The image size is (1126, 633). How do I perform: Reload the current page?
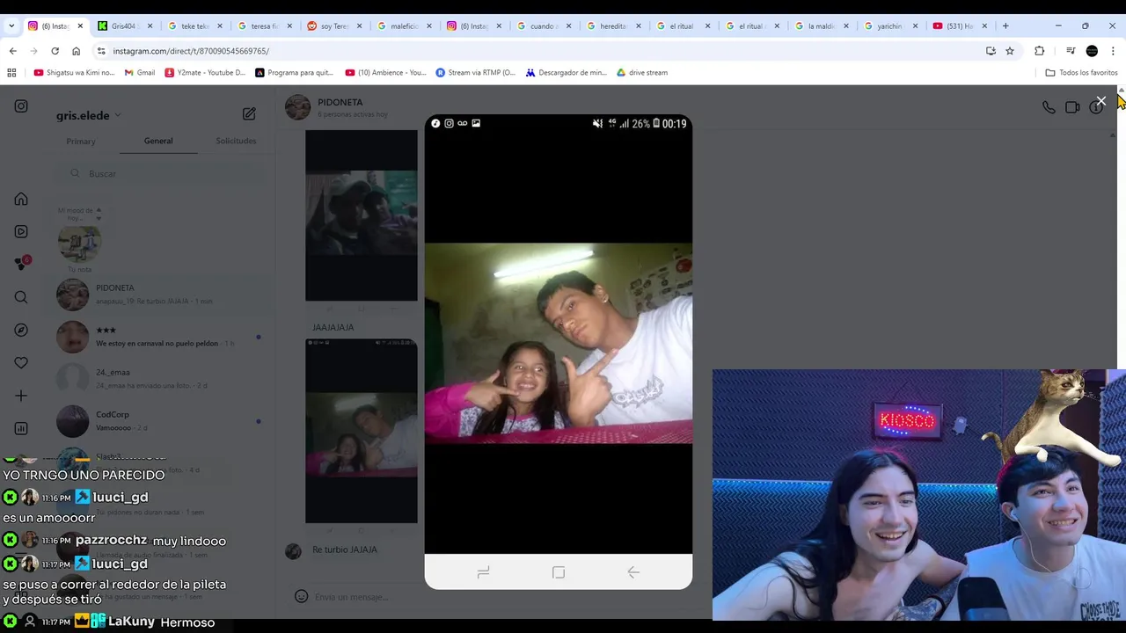55,51
